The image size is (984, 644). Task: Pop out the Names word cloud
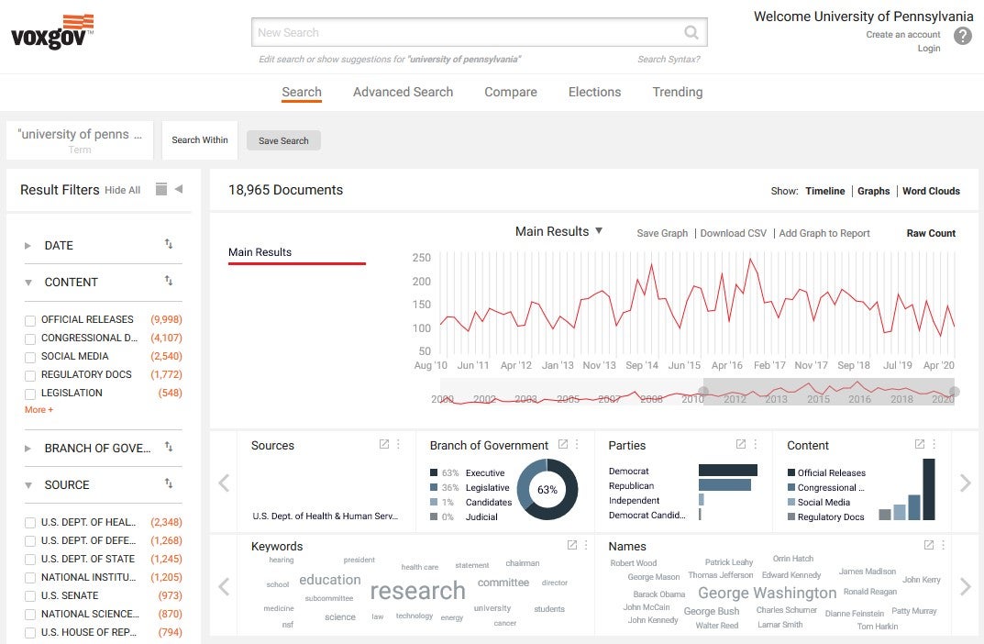pyautogui.click(x=929, y=546)
